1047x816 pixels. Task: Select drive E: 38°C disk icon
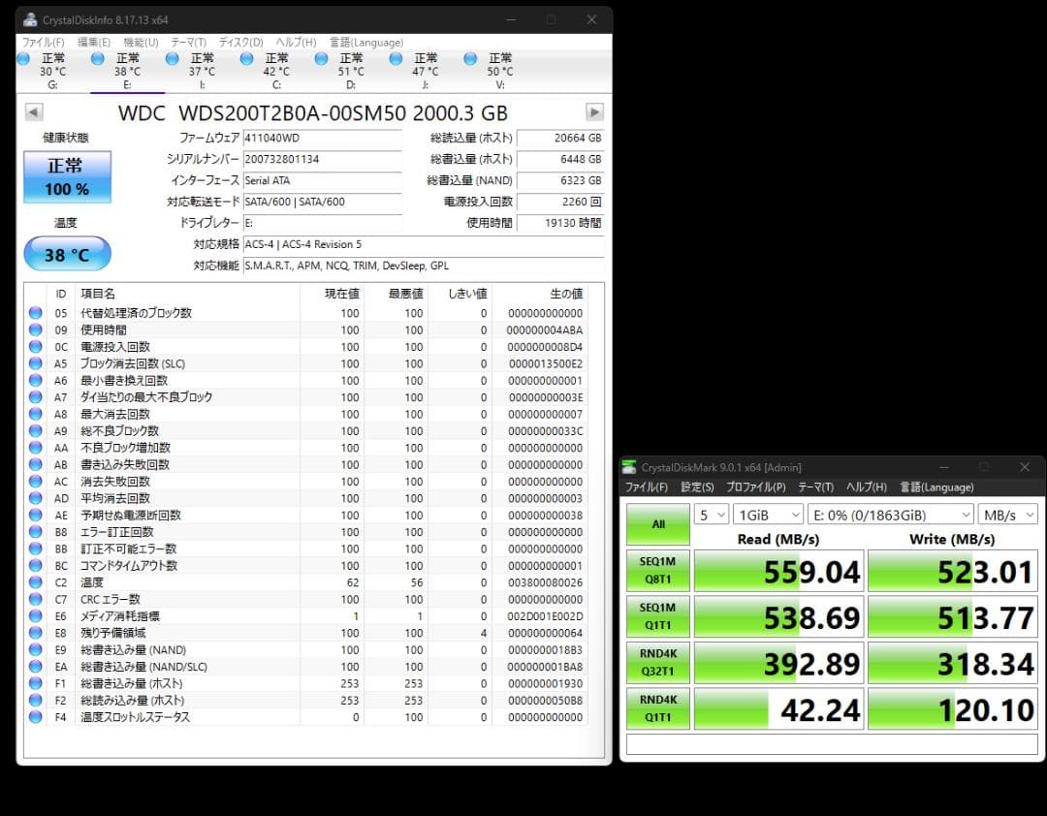[97, 58]
